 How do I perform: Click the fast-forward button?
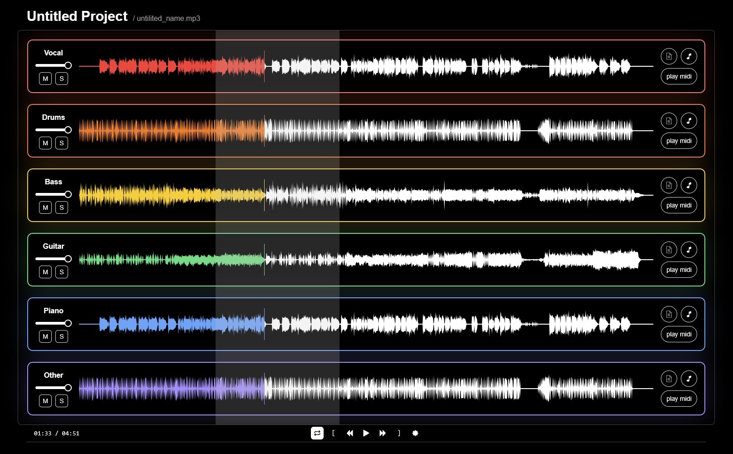click(383, 433)
